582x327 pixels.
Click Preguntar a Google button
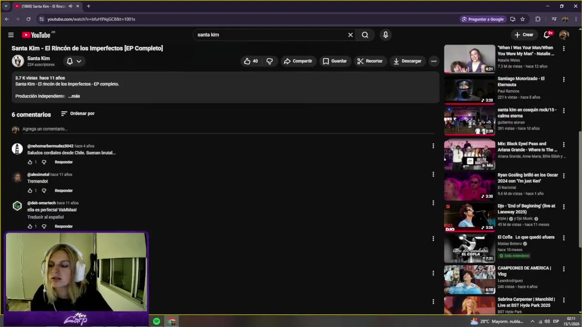point(483,19)
